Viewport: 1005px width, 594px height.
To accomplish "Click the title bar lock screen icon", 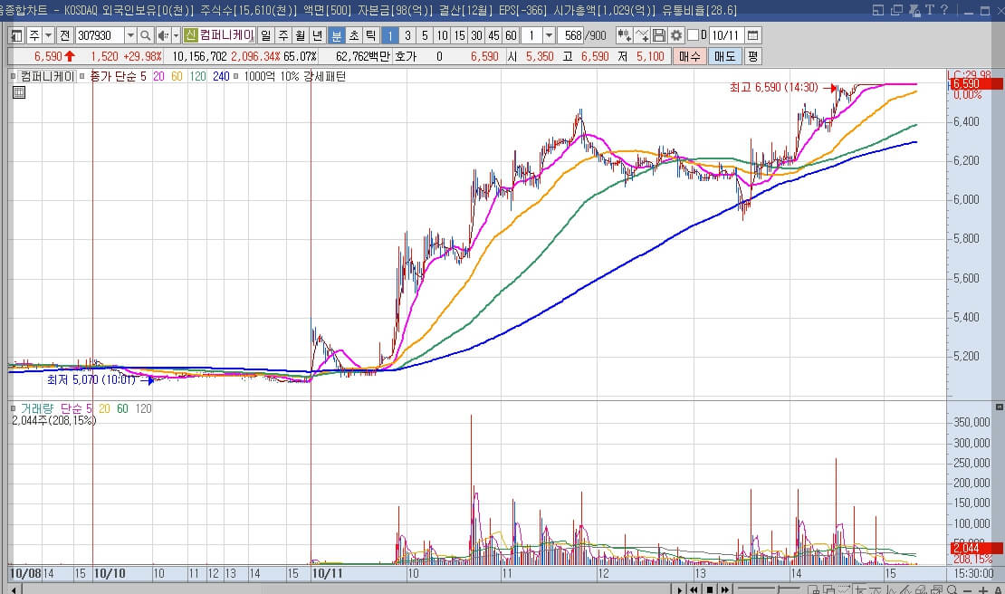I will 914,10.
